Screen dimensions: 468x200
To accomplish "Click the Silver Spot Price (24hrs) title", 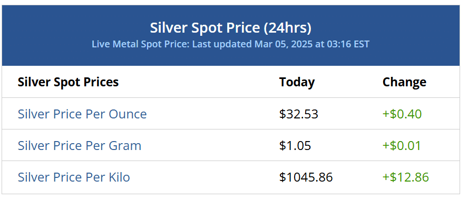I will 230,28.
